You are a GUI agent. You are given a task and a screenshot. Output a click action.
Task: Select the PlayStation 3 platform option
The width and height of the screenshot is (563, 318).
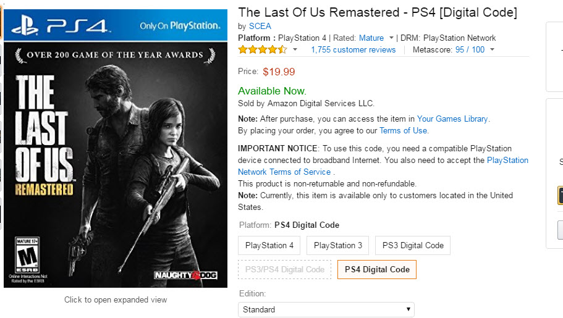pyautogui.click(x=338, y=245)
